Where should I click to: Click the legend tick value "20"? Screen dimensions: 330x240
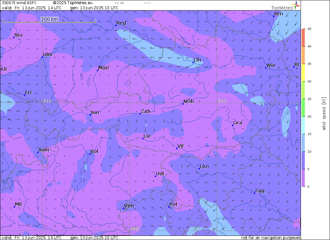tap(309, 116)
